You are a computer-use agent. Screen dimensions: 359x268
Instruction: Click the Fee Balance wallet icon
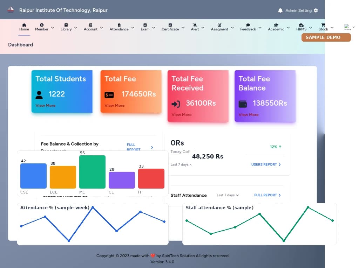243,104
